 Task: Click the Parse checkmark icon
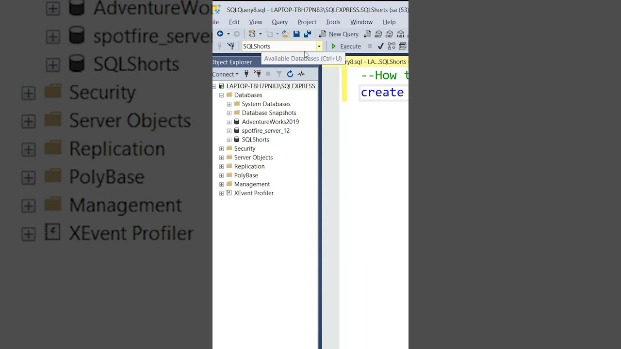tap(380, 46)
